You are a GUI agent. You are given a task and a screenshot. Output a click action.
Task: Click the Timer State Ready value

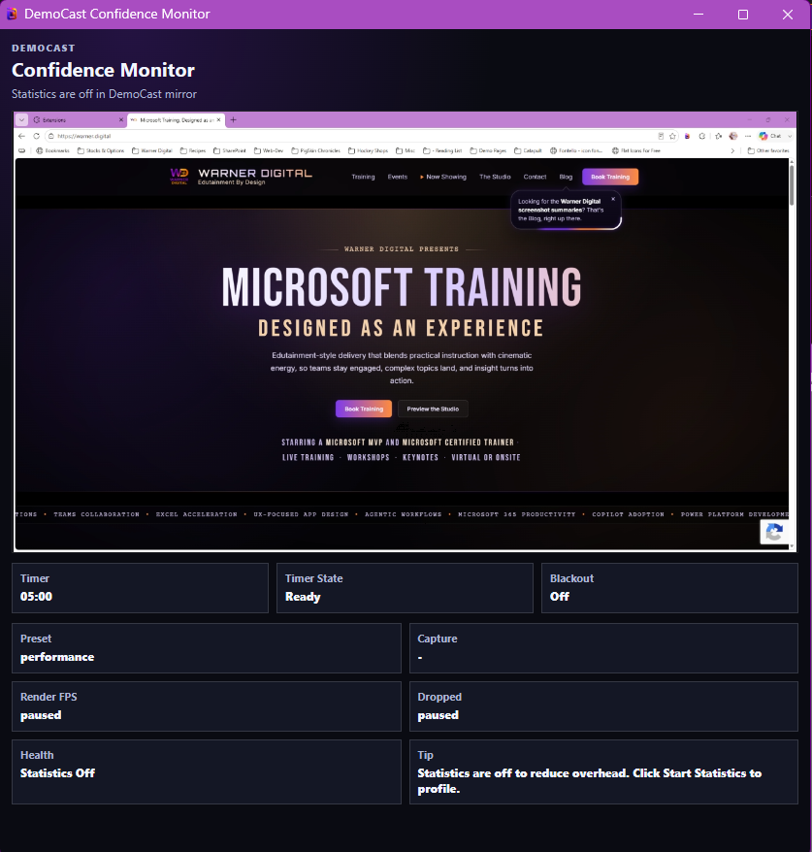(x=303, y=597)
